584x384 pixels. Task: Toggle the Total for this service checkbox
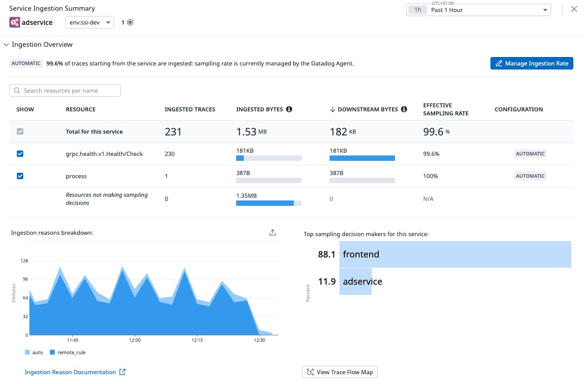(20, 131)
